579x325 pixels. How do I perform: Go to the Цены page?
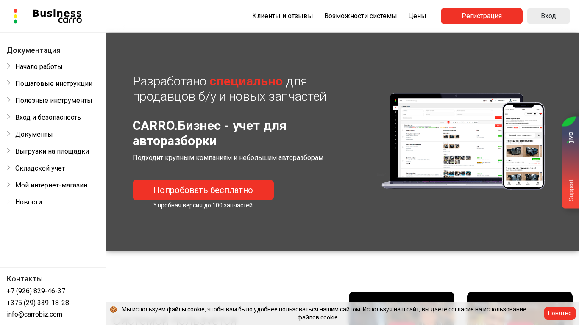(417, 16)
